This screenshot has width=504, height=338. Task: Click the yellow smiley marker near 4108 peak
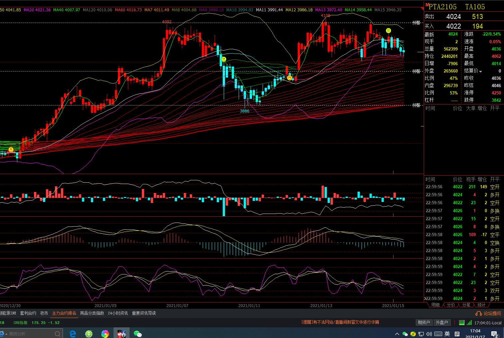click(388, 31)
